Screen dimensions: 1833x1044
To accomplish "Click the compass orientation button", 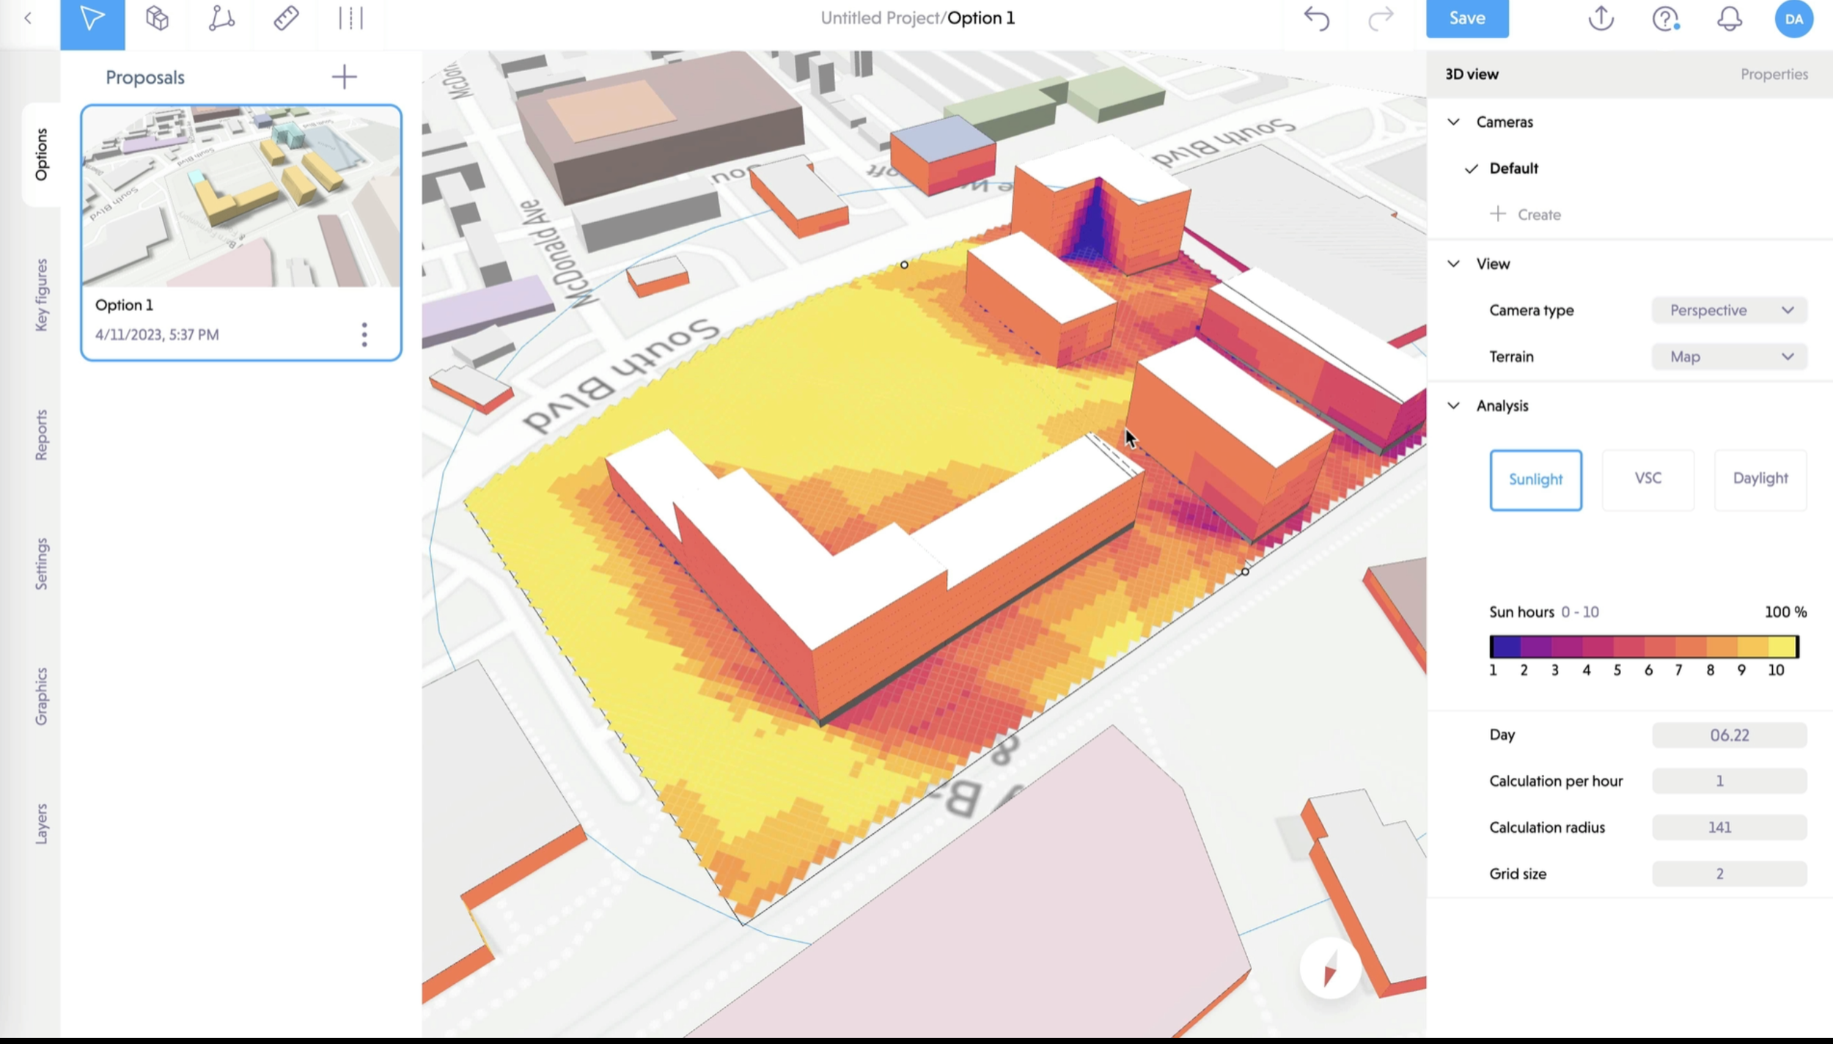I will tap(1330, 969).
